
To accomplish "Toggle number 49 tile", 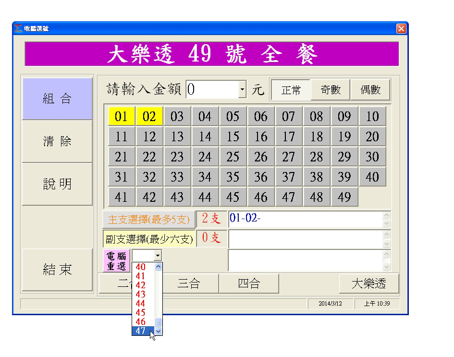I will pyautogui.click(x=344, y=197).
